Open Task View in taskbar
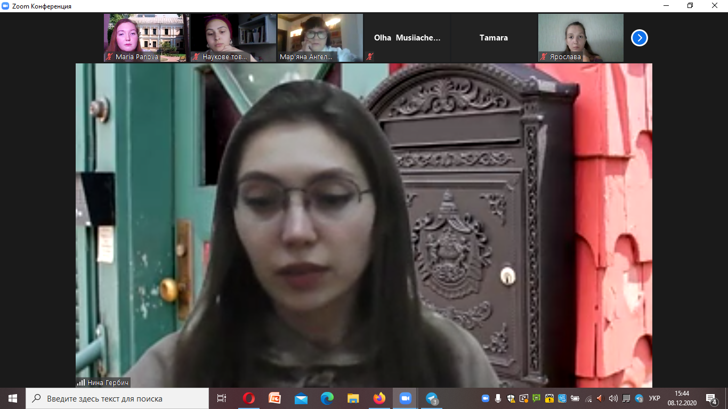The width and height of the screenshot is (728, 409). pyautogui.click(x=222, y=398)
